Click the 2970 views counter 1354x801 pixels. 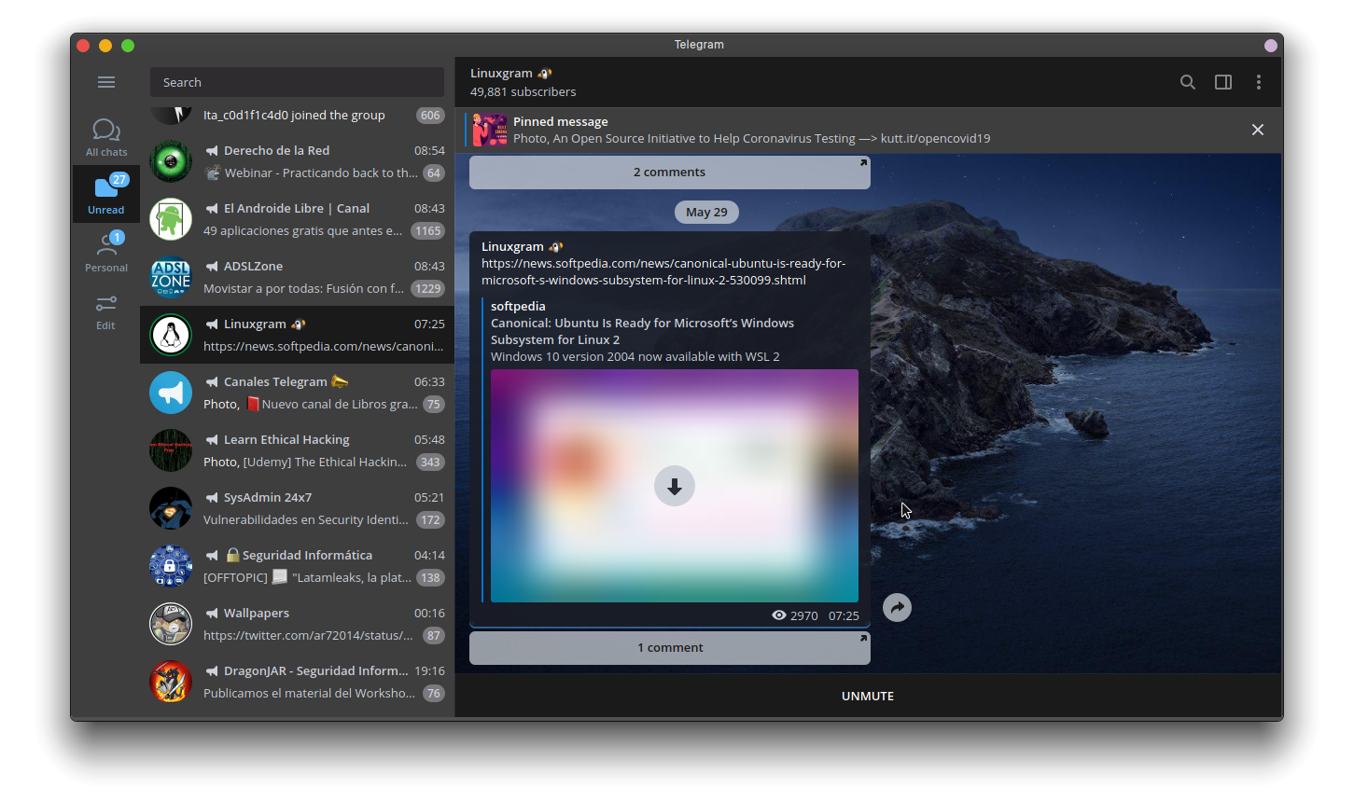tap(795, 615)
